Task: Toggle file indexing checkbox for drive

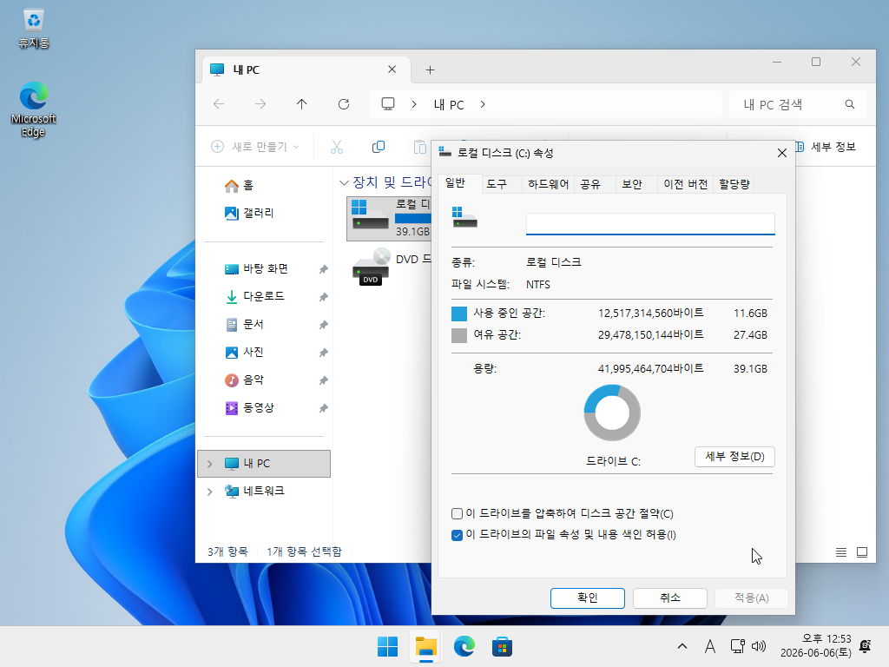Action: 457,535
